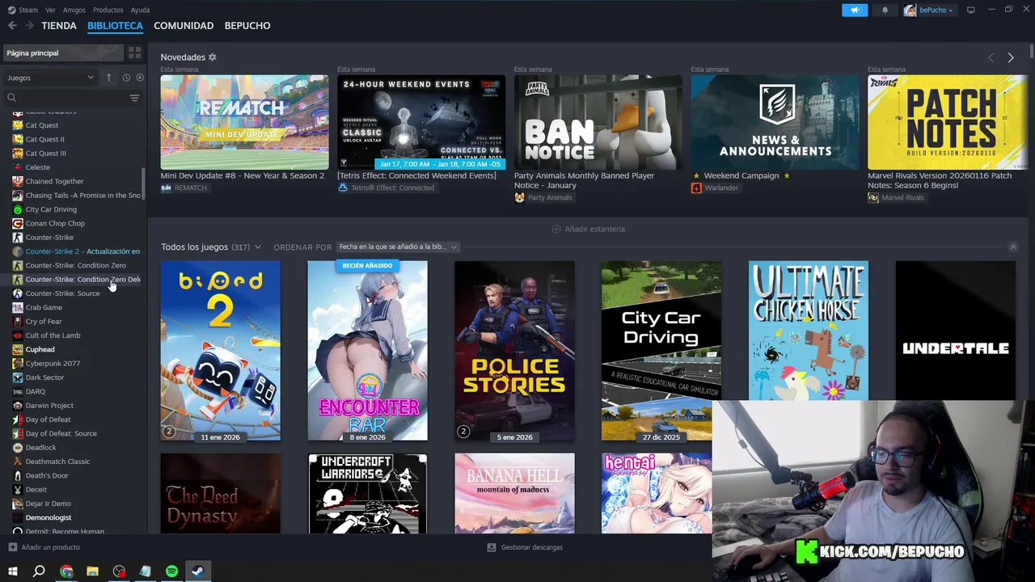Image resolution: width=1035 pixels, height=582 pixels.
Task: Toggle the ready-to-play filter icon
Action: [x=140, y=78]
